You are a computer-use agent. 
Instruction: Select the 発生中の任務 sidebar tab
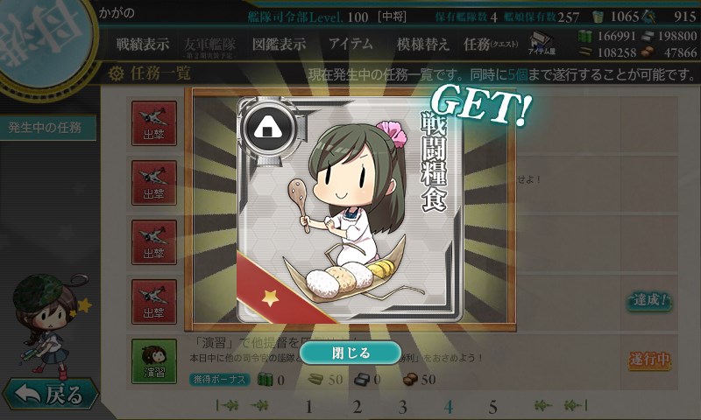click(x=46, y=128)
